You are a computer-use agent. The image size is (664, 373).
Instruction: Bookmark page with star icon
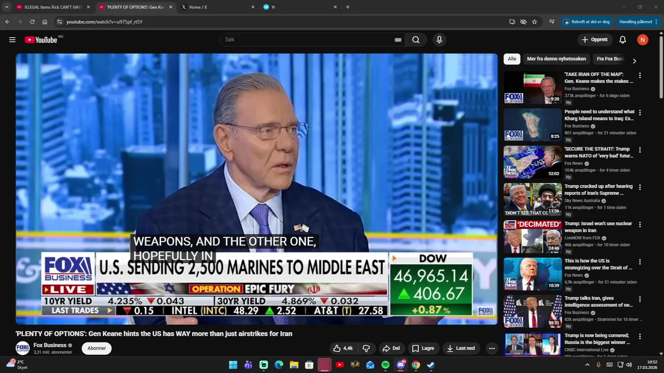pos(534,22)
